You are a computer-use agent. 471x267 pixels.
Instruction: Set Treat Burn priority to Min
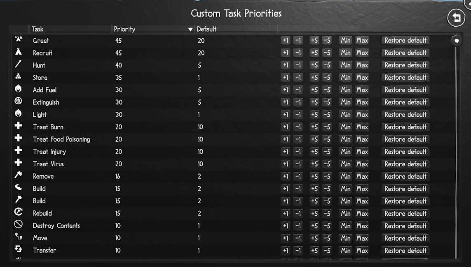coord(345,127)
